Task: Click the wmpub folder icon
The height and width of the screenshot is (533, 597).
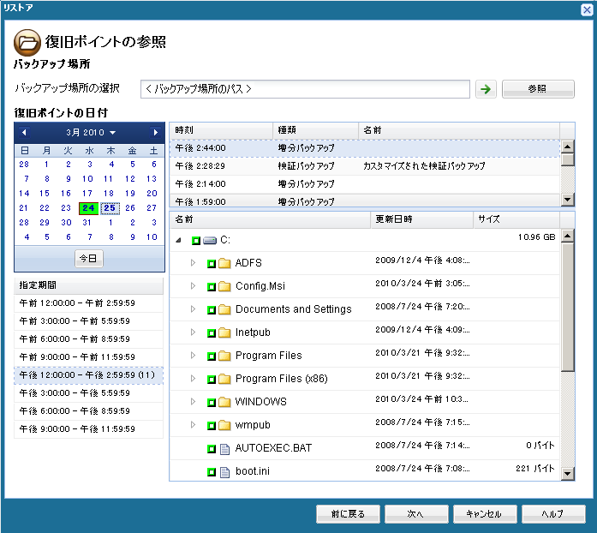Action: coord(224,425)
